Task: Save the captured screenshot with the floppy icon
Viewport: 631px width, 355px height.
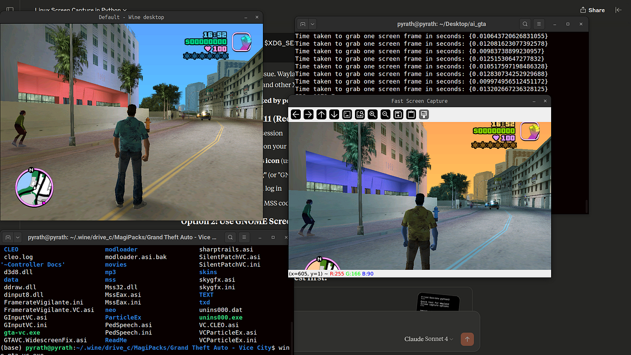Action: pyautogui.click(x=398, y=114)
